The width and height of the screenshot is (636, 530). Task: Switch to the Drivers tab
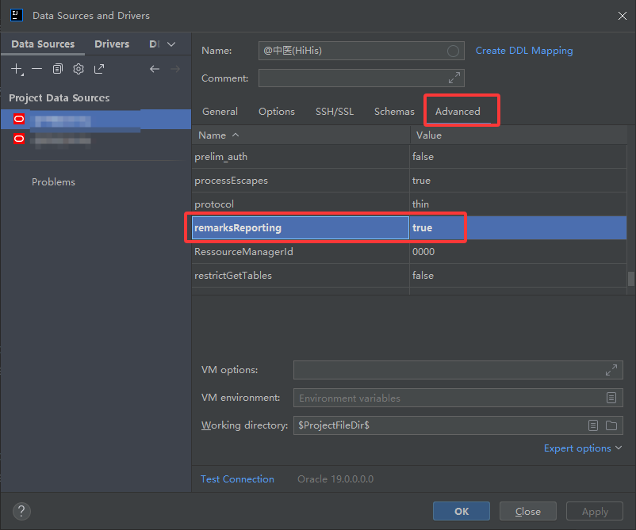tap(112, 44)
